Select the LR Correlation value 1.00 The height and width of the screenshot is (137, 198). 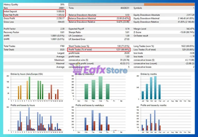pyautogui.click(x=127, y=36)
